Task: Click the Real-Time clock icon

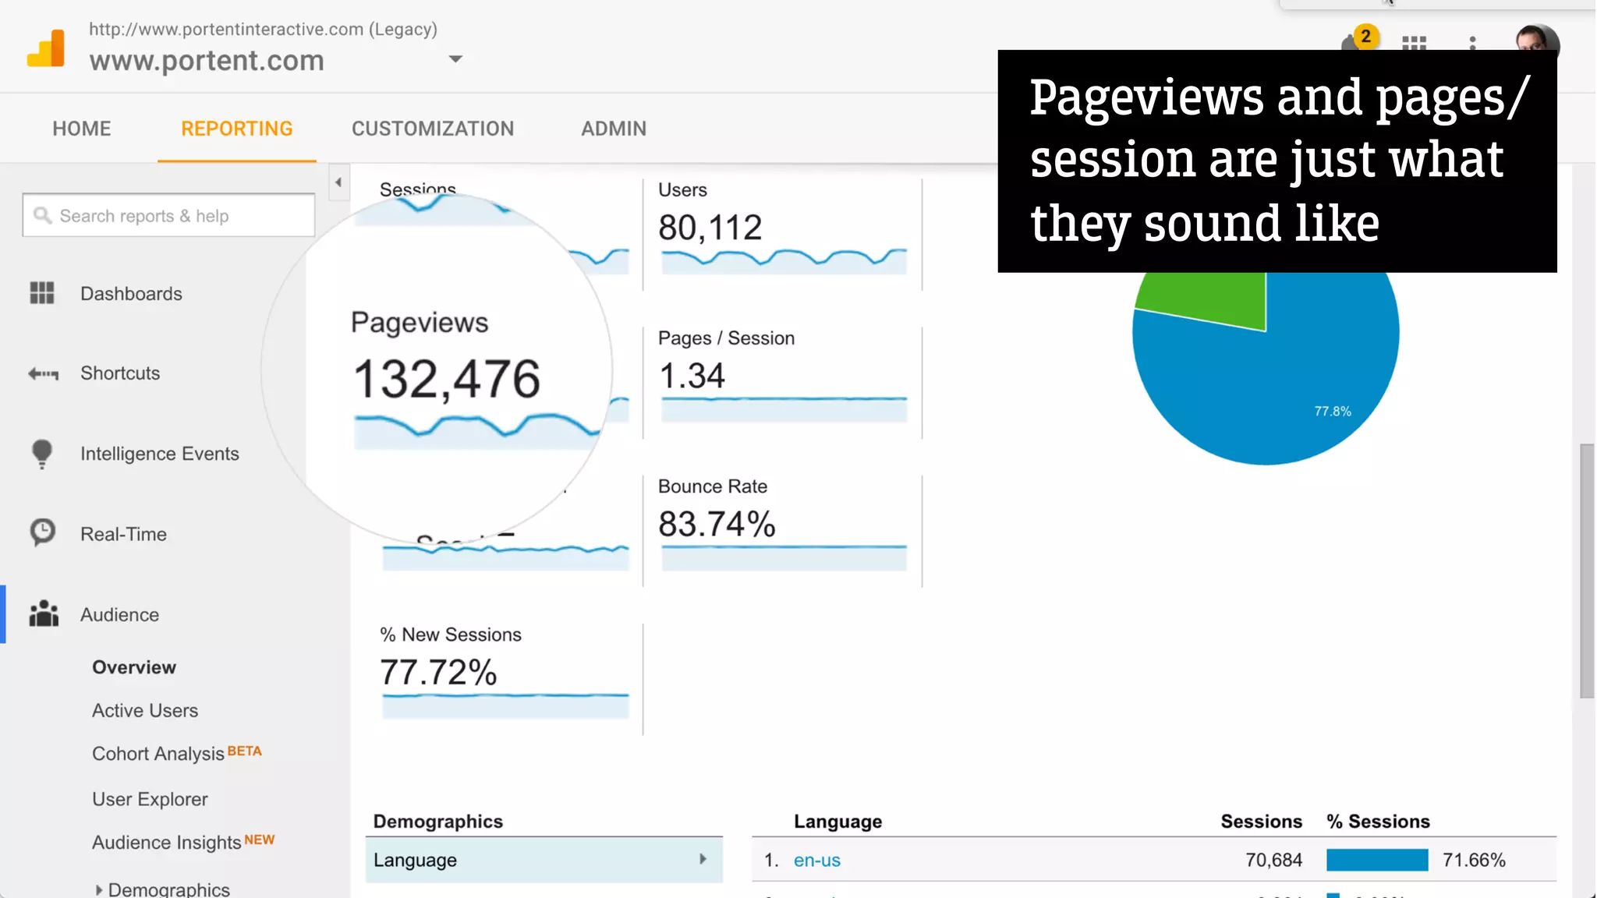Action: [43, 532]
